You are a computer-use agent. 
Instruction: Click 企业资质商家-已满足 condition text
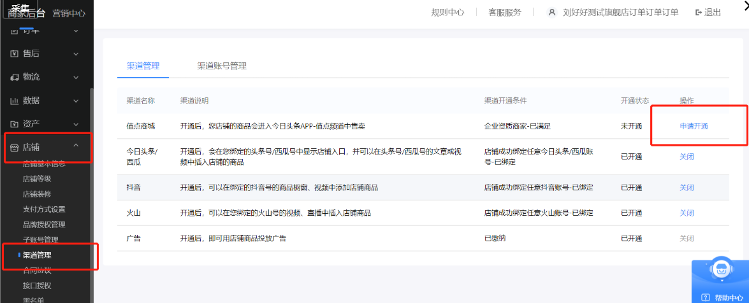point(518,127)
